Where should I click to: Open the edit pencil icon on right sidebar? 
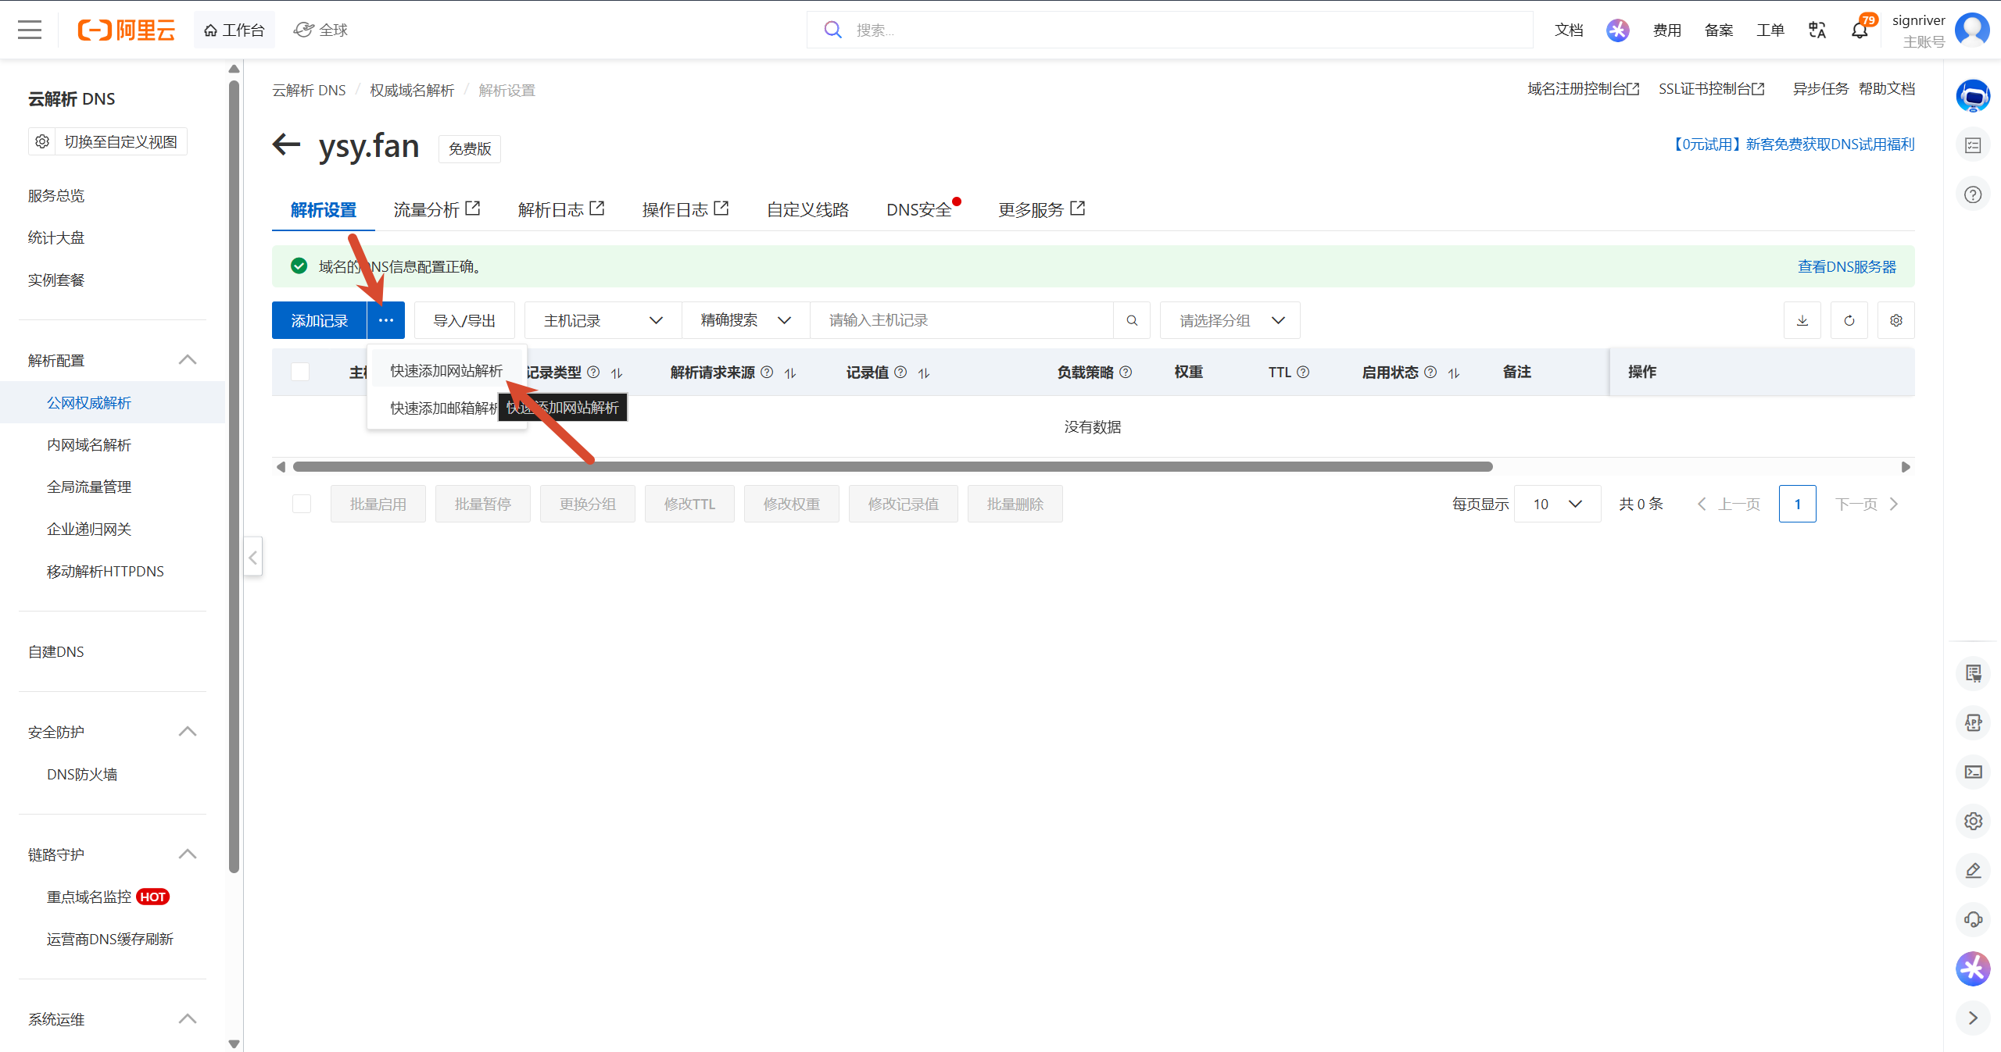coord(1973,870)
